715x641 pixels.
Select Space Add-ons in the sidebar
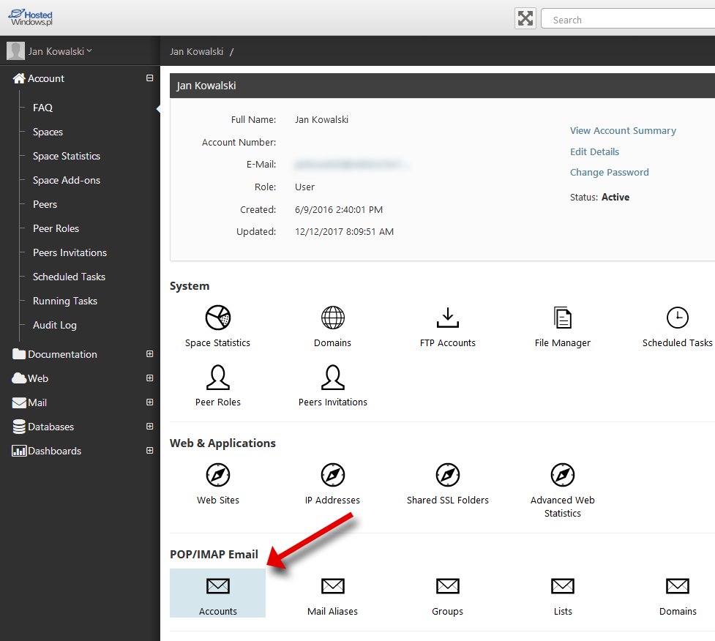(x=67, y=180)
